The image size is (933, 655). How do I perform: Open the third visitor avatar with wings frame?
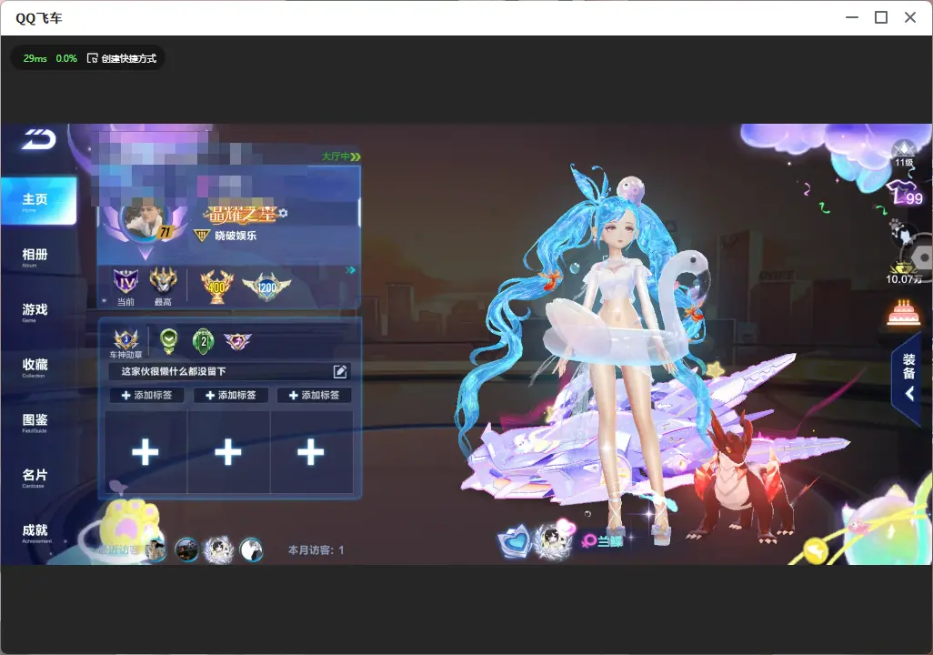coord(218,550)
